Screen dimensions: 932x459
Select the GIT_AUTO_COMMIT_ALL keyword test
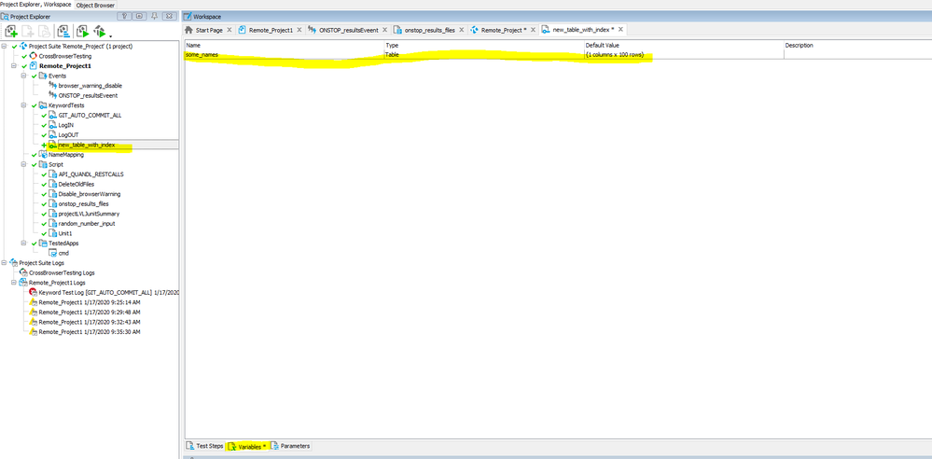[x=90, y=115]
